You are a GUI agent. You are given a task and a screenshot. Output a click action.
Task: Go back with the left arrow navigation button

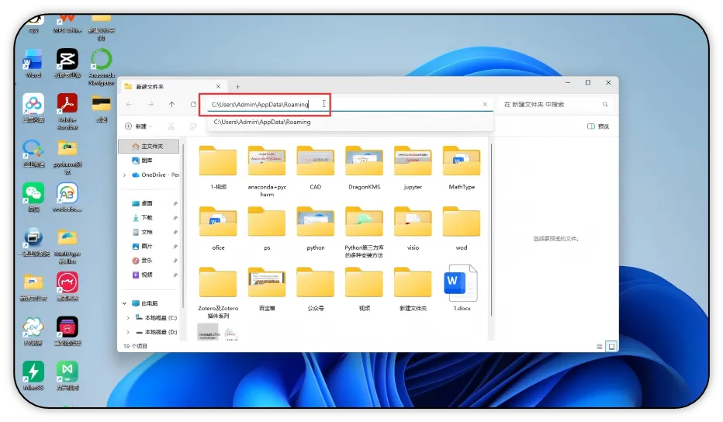tap(129, 105)
